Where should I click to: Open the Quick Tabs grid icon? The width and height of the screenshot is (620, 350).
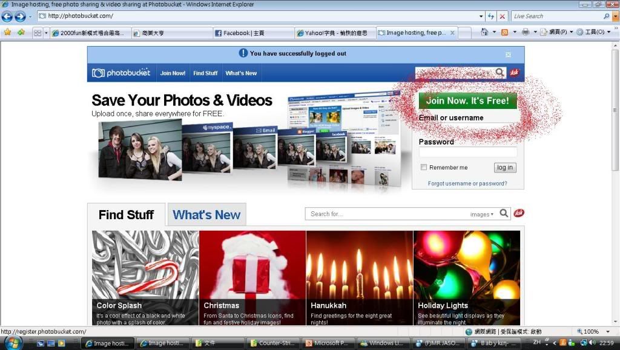[x=38, y=33]
